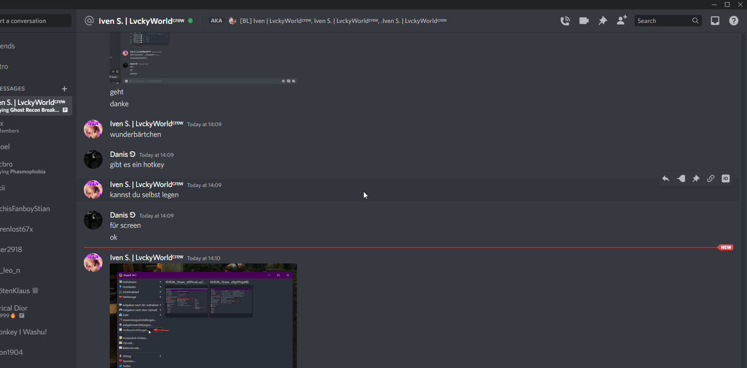Mark hovered message as unread
This screenshot has height=368, width=747.
(x=681, y=179)
